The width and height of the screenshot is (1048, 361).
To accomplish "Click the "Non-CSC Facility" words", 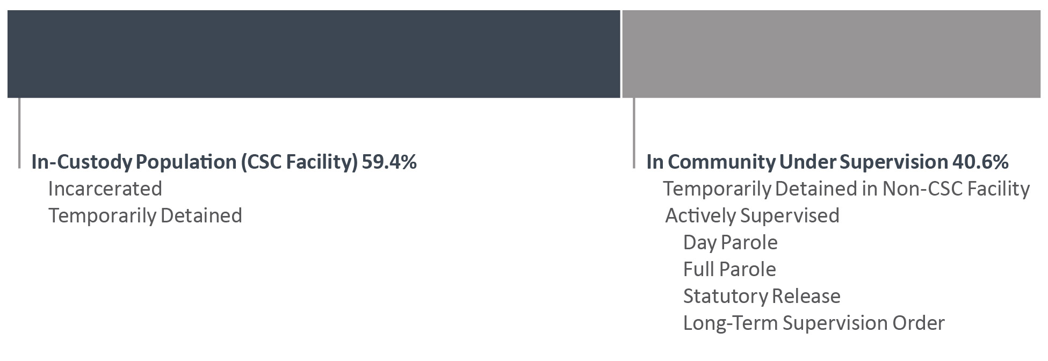I will click(956, 189).
